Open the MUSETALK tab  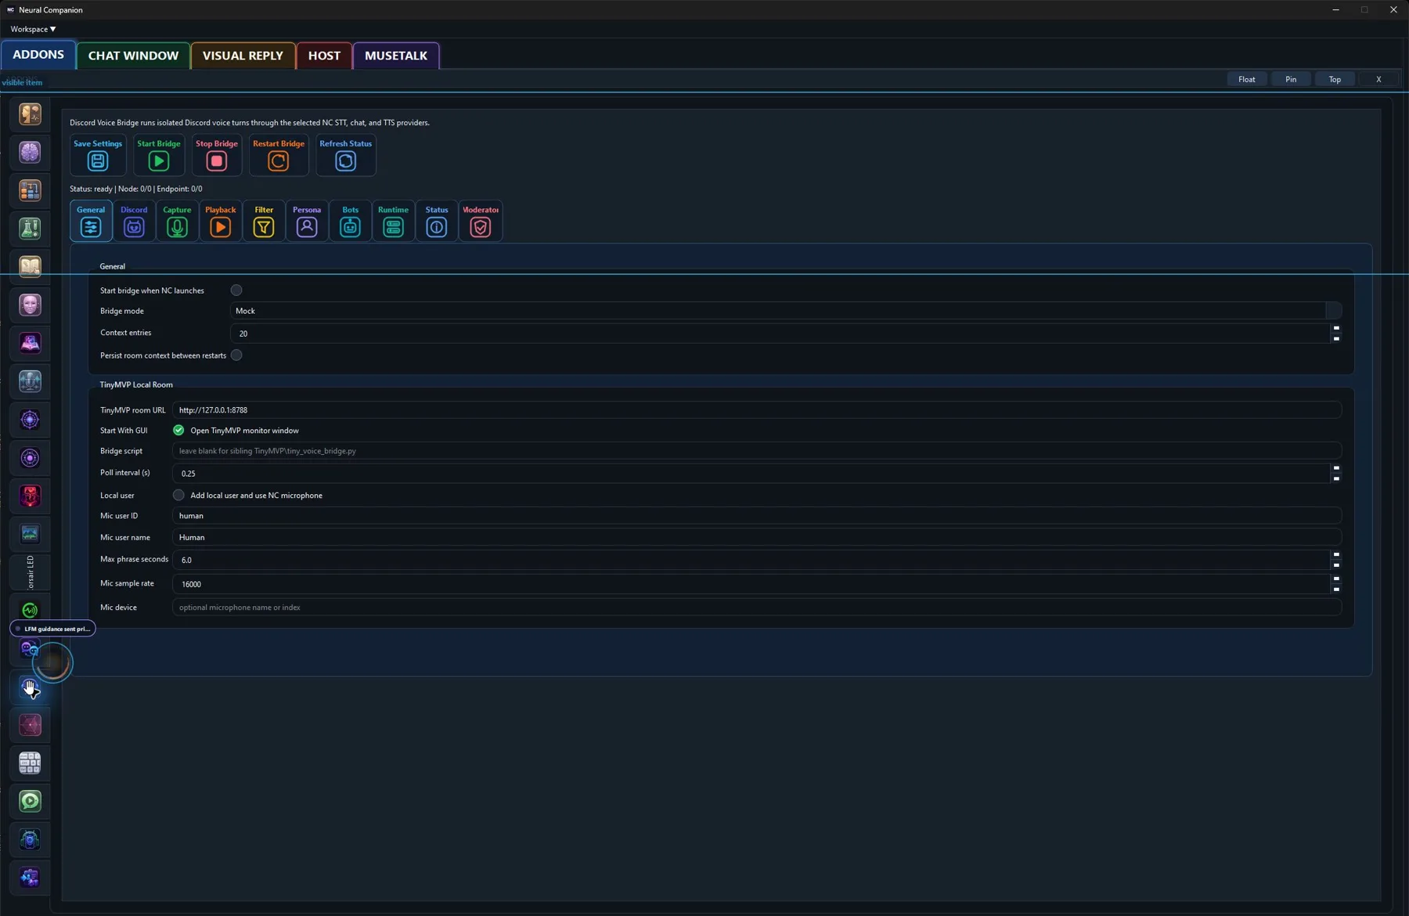click(396, 56)
